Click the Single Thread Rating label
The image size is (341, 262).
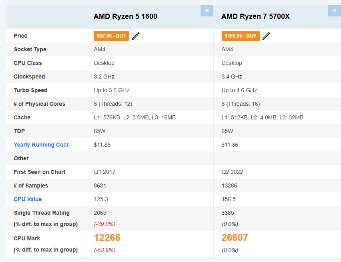(42, 213)
